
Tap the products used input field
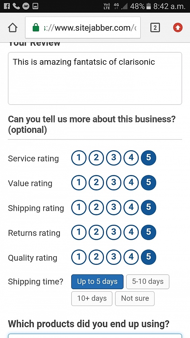(x=95, y=336)
